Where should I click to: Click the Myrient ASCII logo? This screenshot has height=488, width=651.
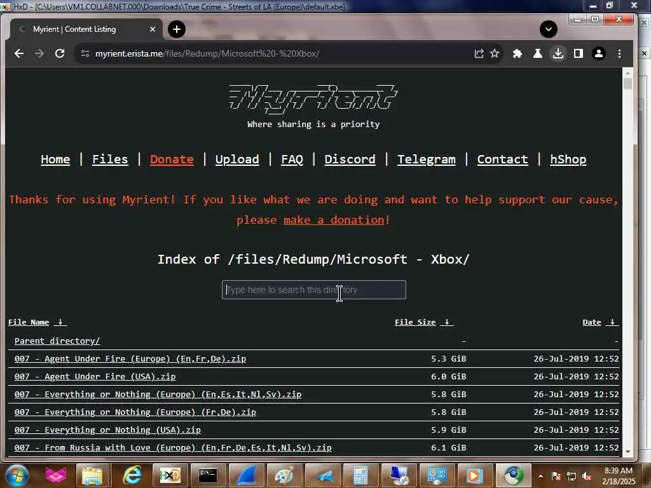pos(313,100)
